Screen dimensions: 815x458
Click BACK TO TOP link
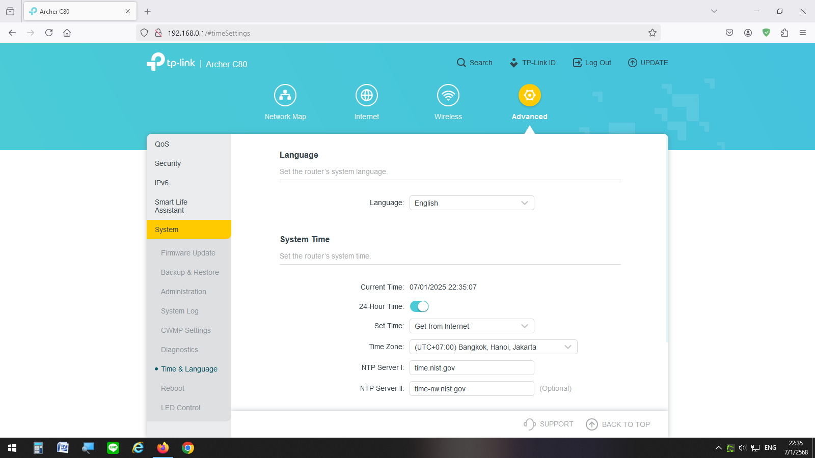click(x=618, y=424)
